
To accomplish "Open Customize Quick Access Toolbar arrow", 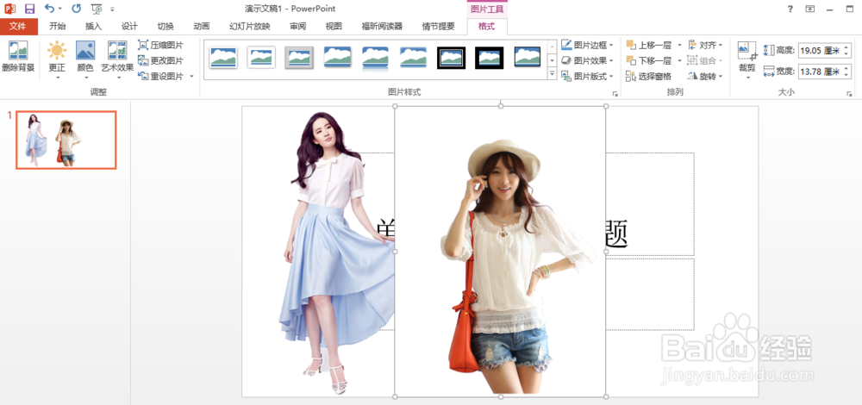I will [112, 9].
